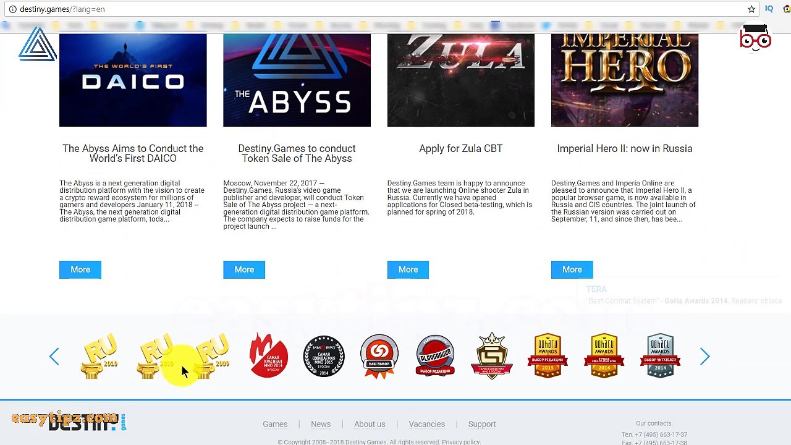Open the Privacy policy link
This screenshot has width=791, height=445.
coord(461,442)
